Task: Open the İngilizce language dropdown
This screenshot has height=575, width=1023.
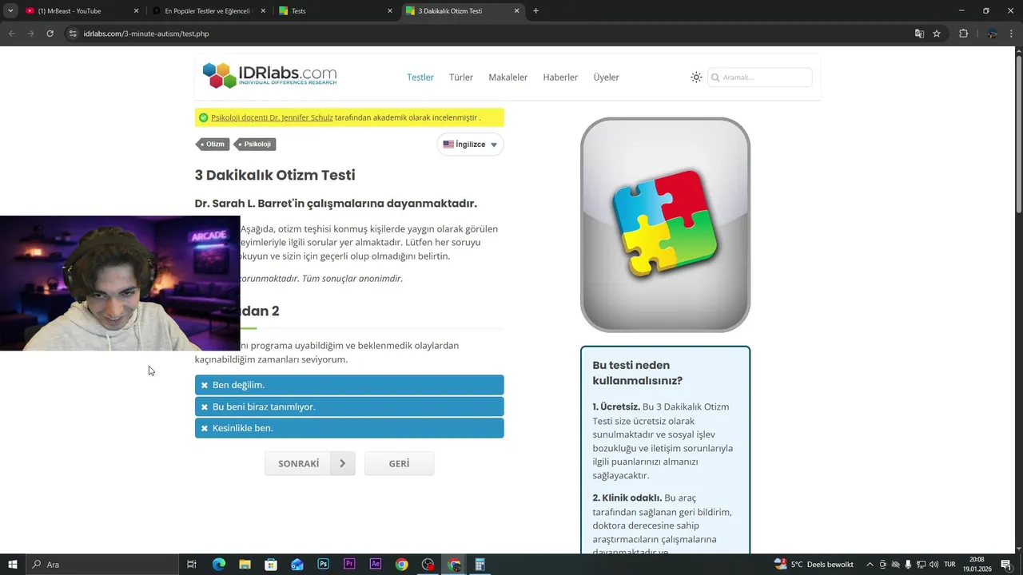Action: tap(471, 145)
